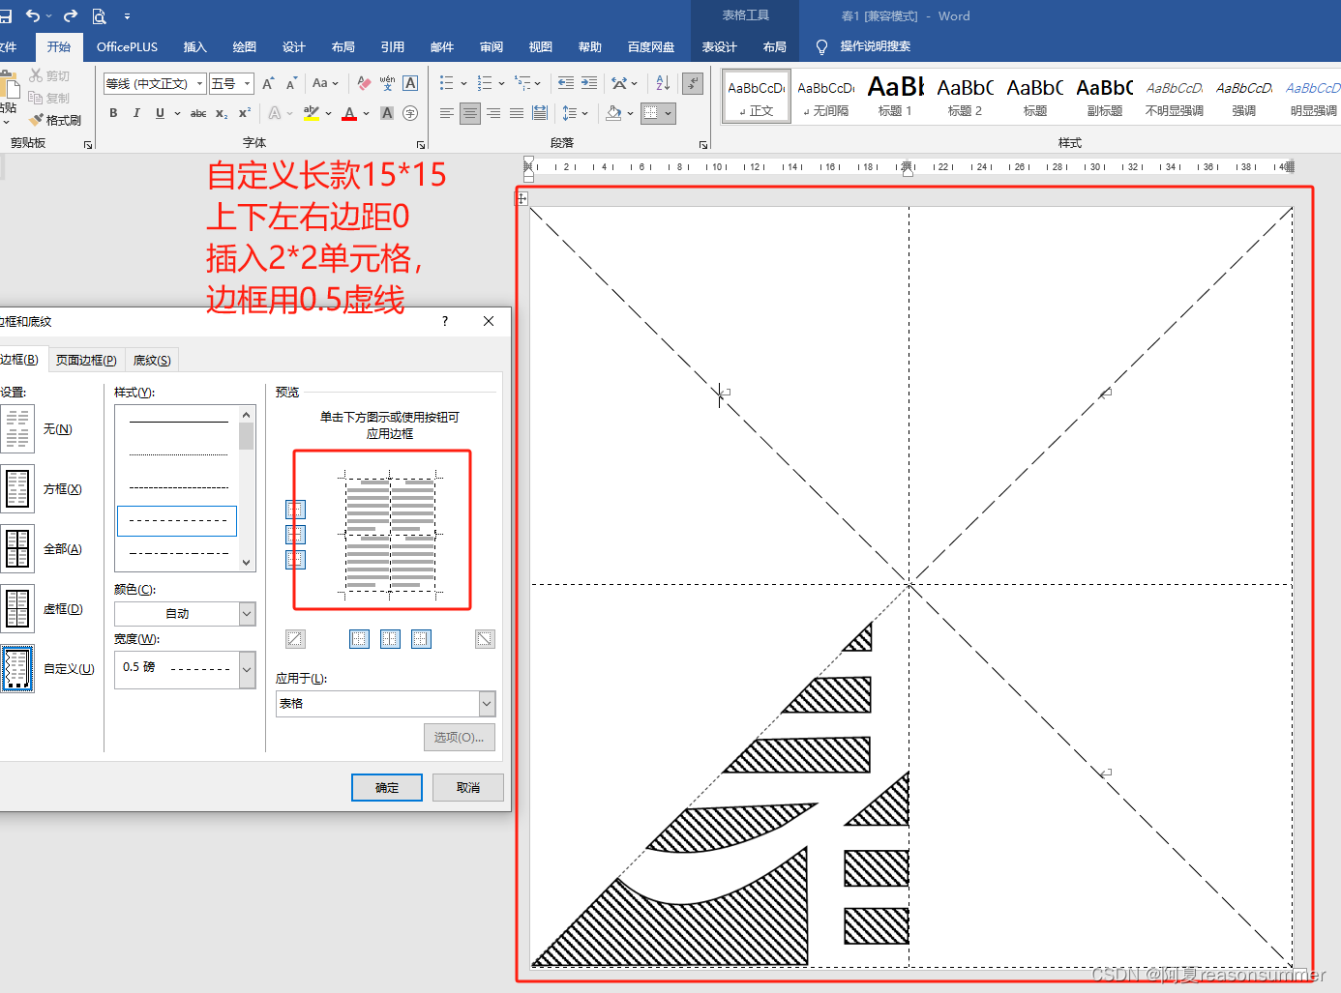
Task: Choose the 全部(A) all borders setting
Action: pyautogui.click(x=17, y=548)
